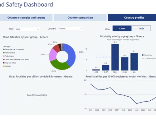The width and height of the screenshot is (156, 119).
Task: Open the Year dropdown showing 2022
Action: (27, 29)
